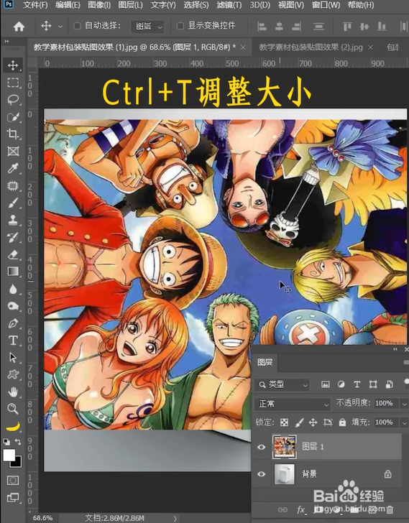
Task: Select the Eraser tool
Action: click(13, 255)
